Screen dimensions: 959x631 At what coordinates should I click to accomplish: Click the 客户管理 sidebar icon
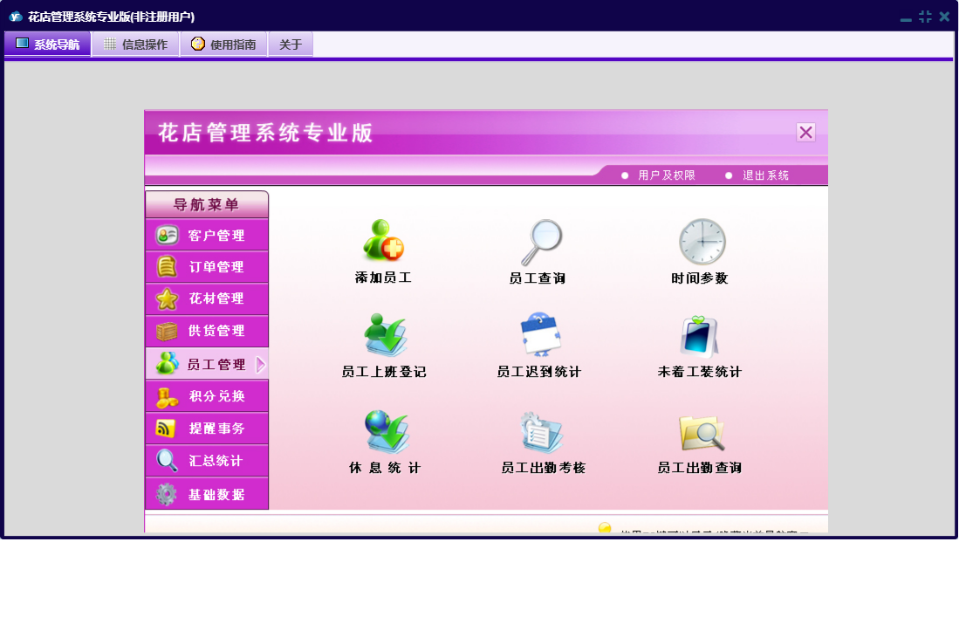(167, 235)
